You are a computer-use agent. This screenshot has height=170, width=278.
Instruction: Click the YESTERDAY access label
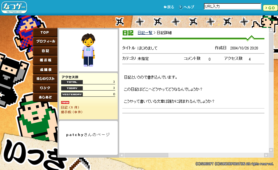point(72,94)
